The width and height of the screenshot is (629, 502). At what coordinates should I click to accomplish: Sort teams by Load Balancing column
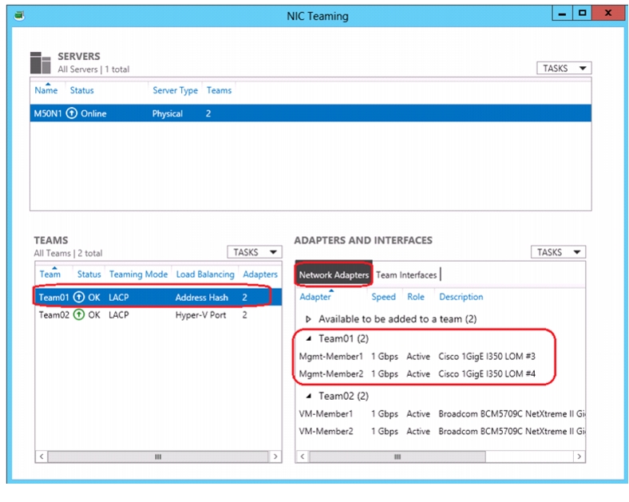205,275
